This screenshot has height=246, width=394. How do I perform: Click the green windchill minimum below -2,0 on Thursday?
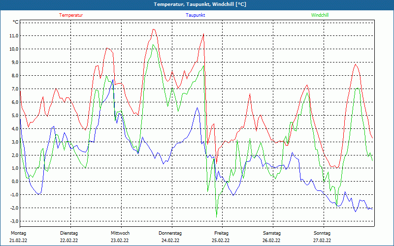point(216,216)
